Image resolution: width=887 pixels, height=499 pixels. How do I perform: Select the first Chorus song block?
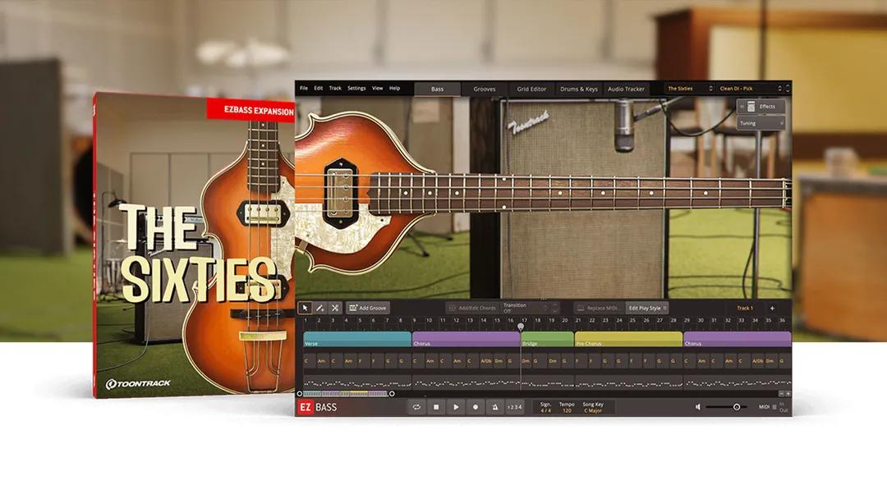466,339
